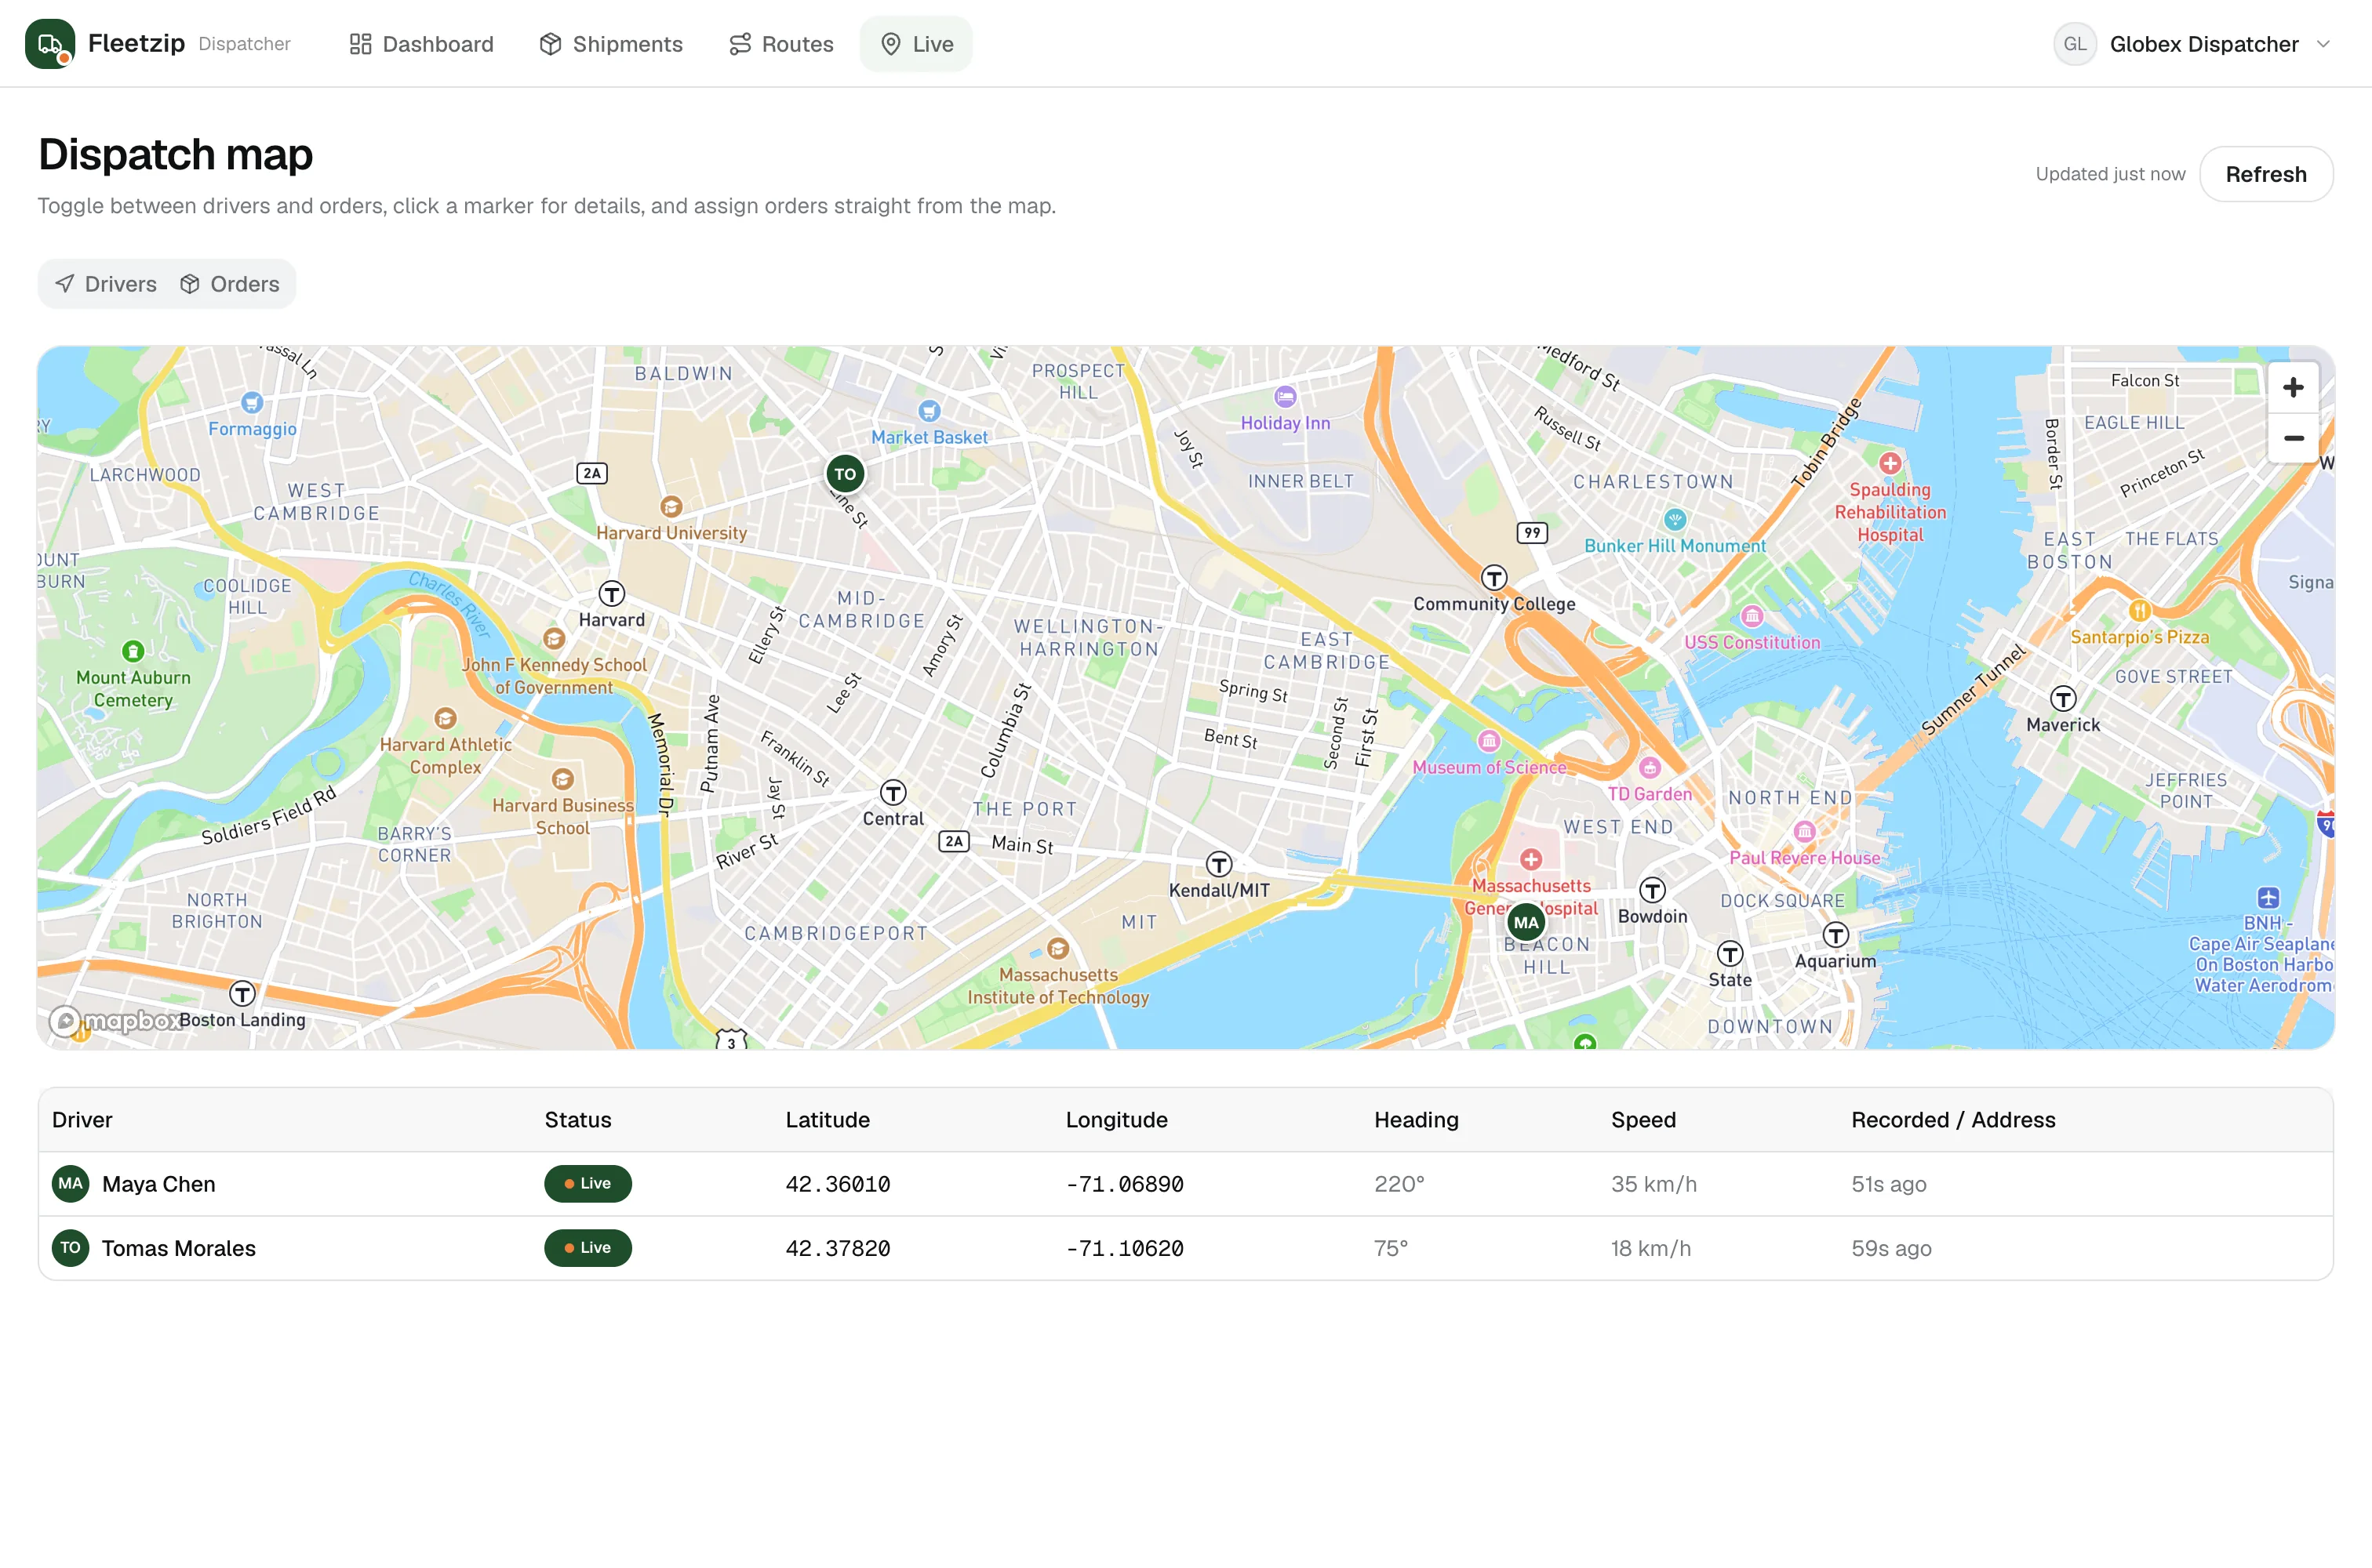The width and height of the screenshot is (2372, 1568).
Task: Click the Massachusetts Institute of Technology marker
Action: tap(1057, 948)
